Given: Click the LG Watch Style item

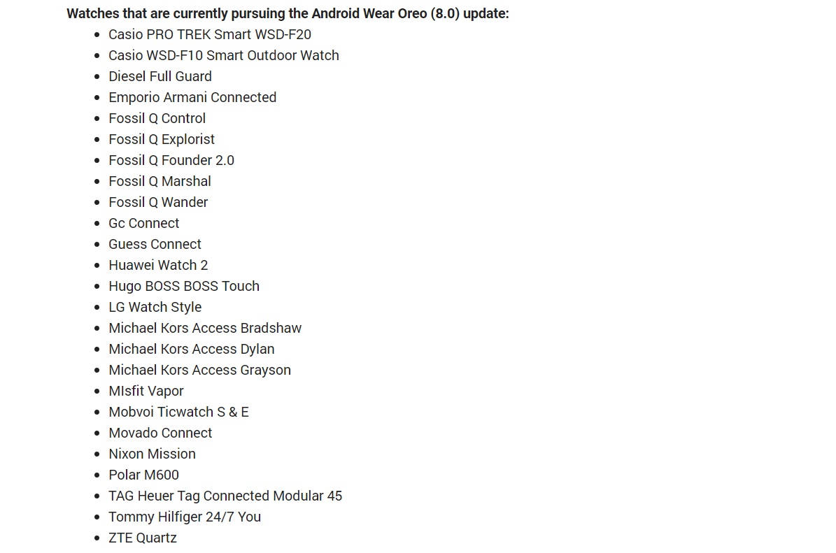Looking at the screenshot, I should [155, 308].
